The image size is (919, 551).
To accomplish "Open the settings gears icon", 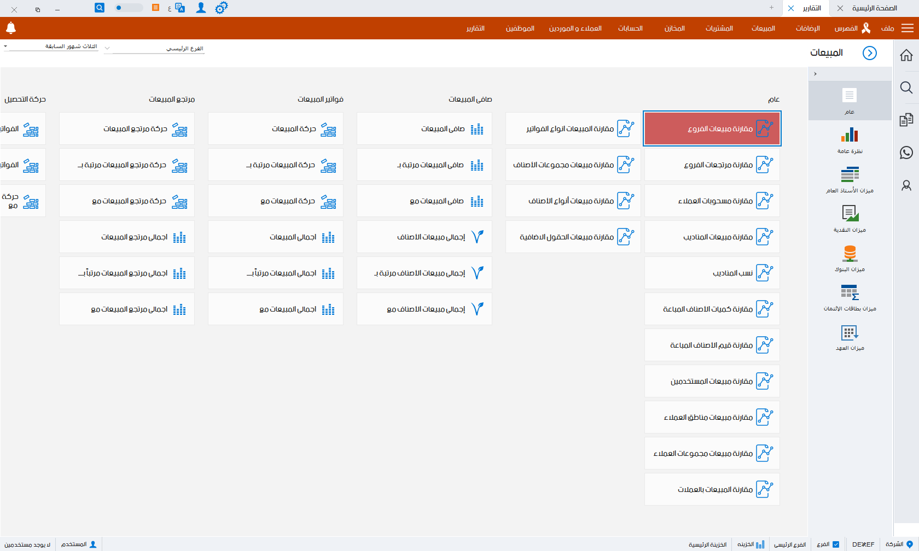I will [x=221, y=8].
